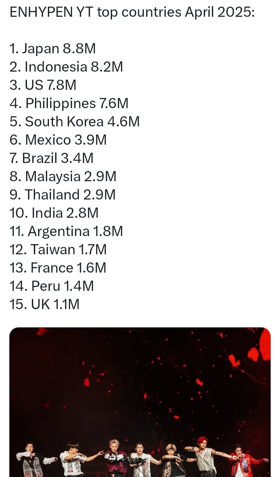
Task: Tap the "6. Mexico 3.9M" entry
Action: point(58,140)
